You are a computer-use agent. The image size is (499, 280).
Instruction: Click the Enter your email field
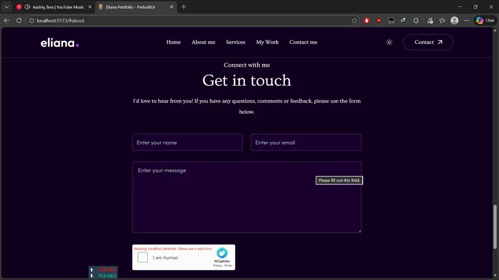coord(306,142)
